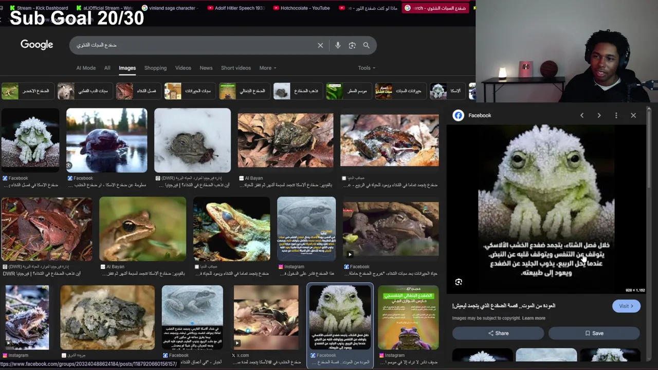
Task: Open the News tab
Action: 206,68
